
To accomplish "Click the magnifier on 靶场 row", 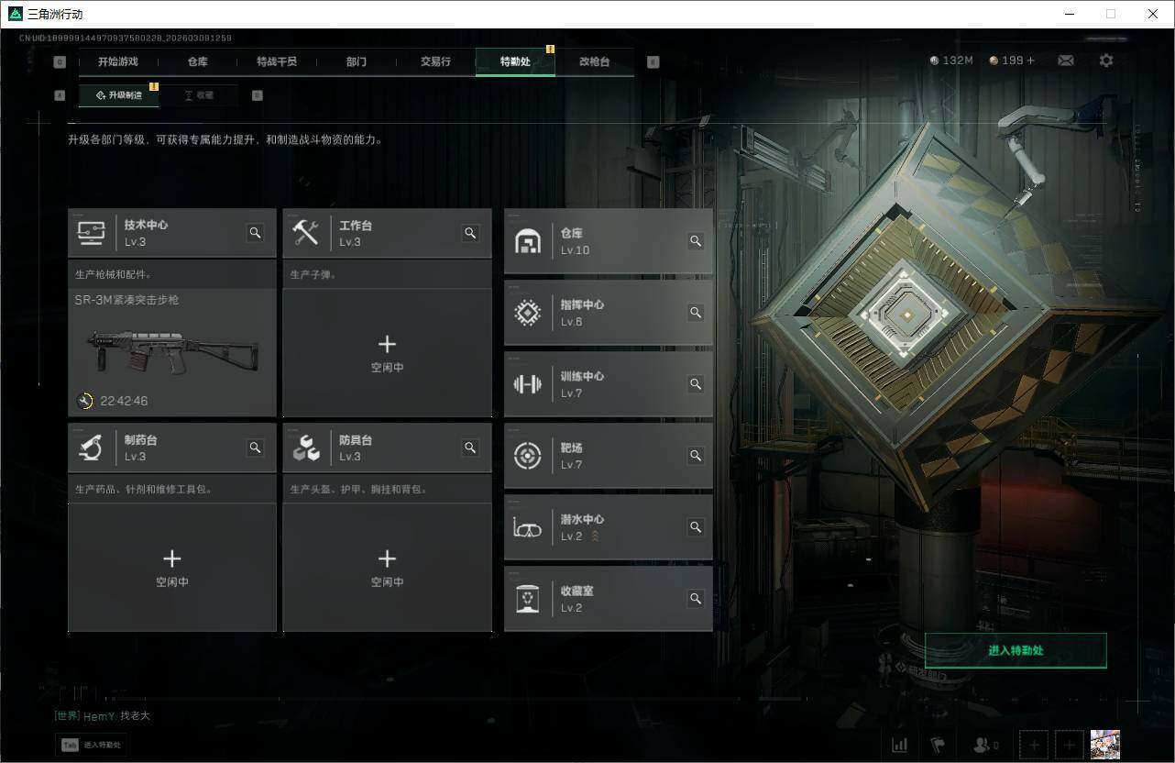I will click(696, 456).
